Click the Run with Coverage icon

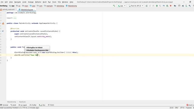pyautogui.click(x=160, y=6)
